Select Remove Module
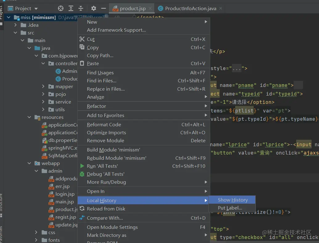Viewport: 319px width, 243px height. (x=144, y=141)
